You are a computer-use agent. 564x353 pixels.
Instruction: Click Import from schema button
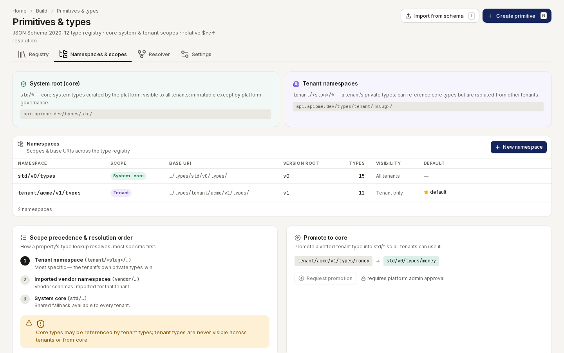coord(440,16)
